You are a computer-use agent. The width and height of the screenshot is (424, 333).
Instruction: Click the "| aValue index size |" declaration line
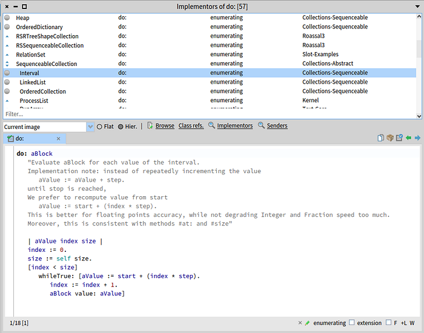65,241
